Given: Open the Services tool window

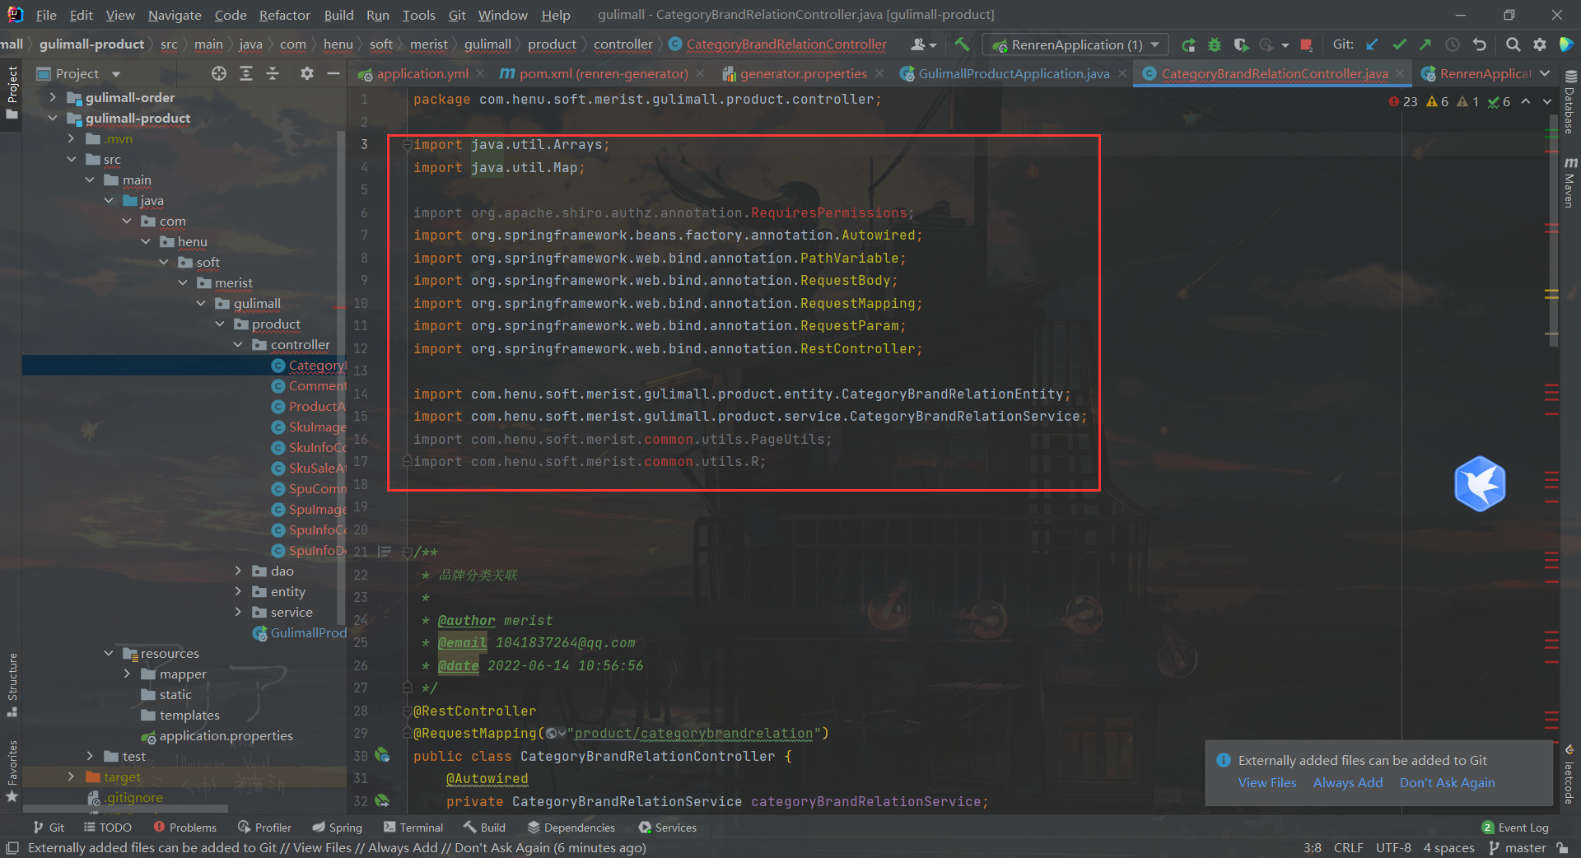Looking at the screenshot, I should point(668,828).
